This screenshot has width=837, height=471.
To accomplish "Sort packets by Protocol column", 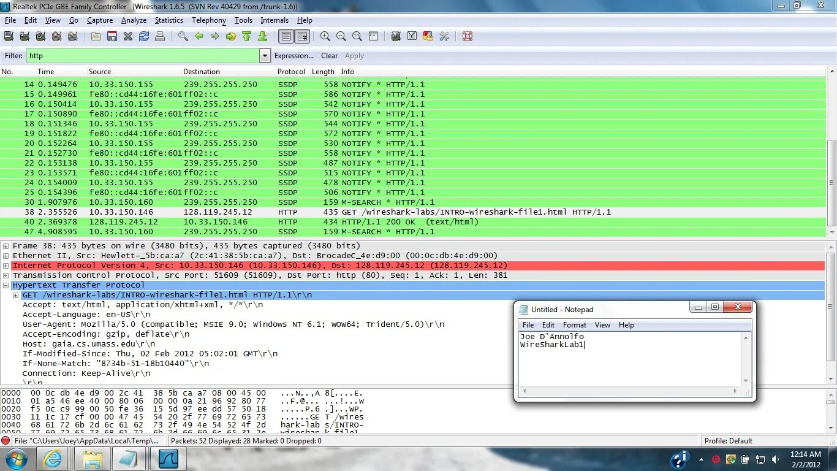I will point(291,72).
